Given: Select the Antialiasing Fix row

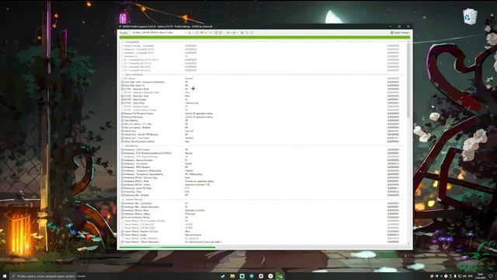Looking at the screenshot, I should pos(263,56).
